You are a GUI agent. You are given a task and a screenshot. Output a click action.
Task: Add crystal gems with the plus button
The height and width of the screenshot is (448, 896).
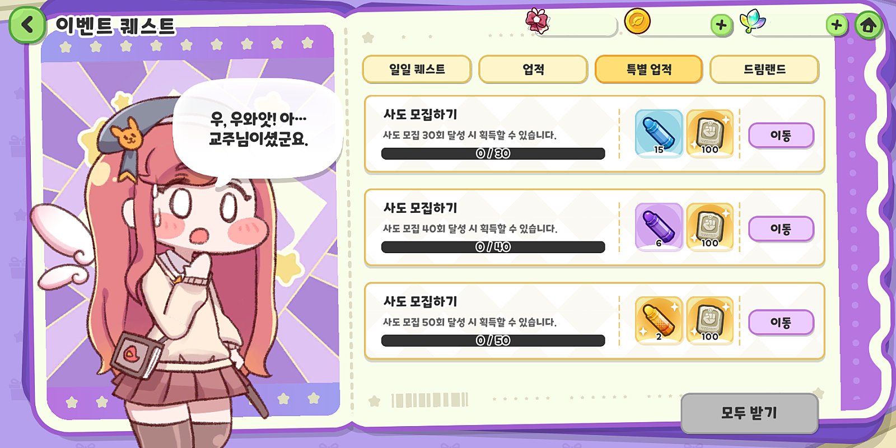837,25
